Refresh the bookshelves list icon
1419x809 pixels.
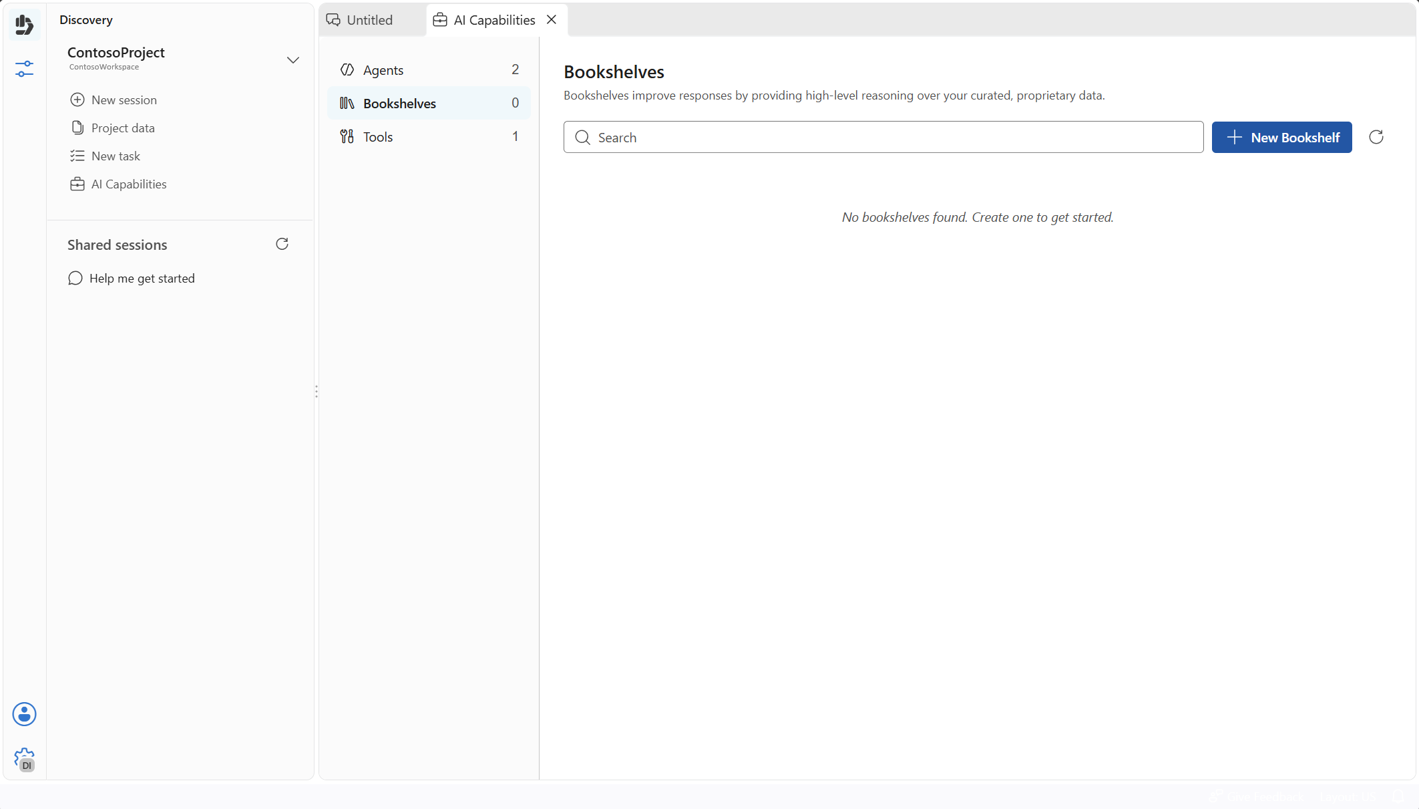[x=1376, y=137]
